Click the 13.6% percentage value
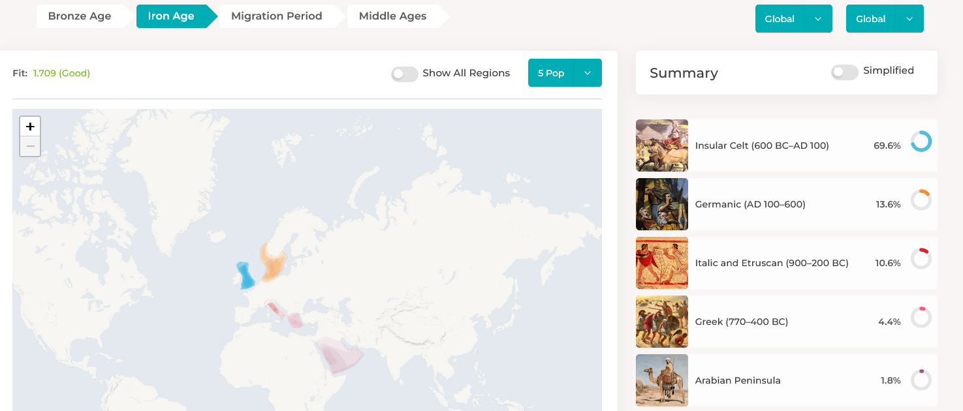The width and height of the screenshot is (963, 411). coord(888,204)
